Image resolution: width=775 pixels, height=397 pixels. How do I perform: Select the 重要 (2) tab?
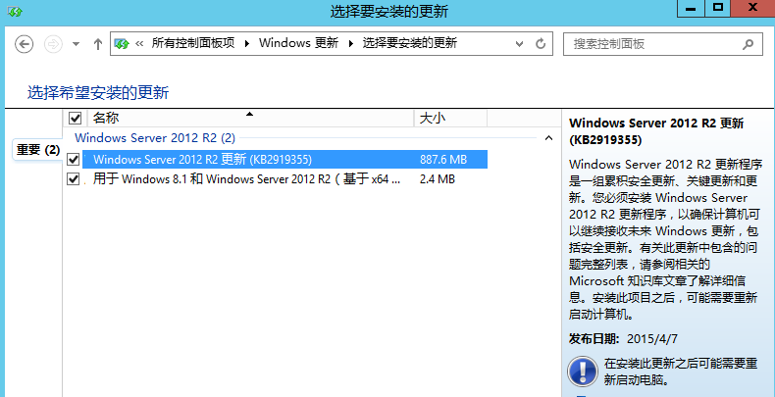coord(38,150)
